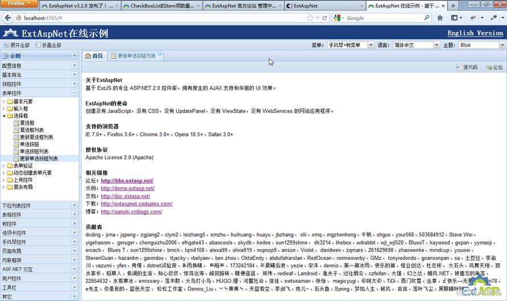Open the Firefox home page icon
Screen dimensions: 507x301
440,18
